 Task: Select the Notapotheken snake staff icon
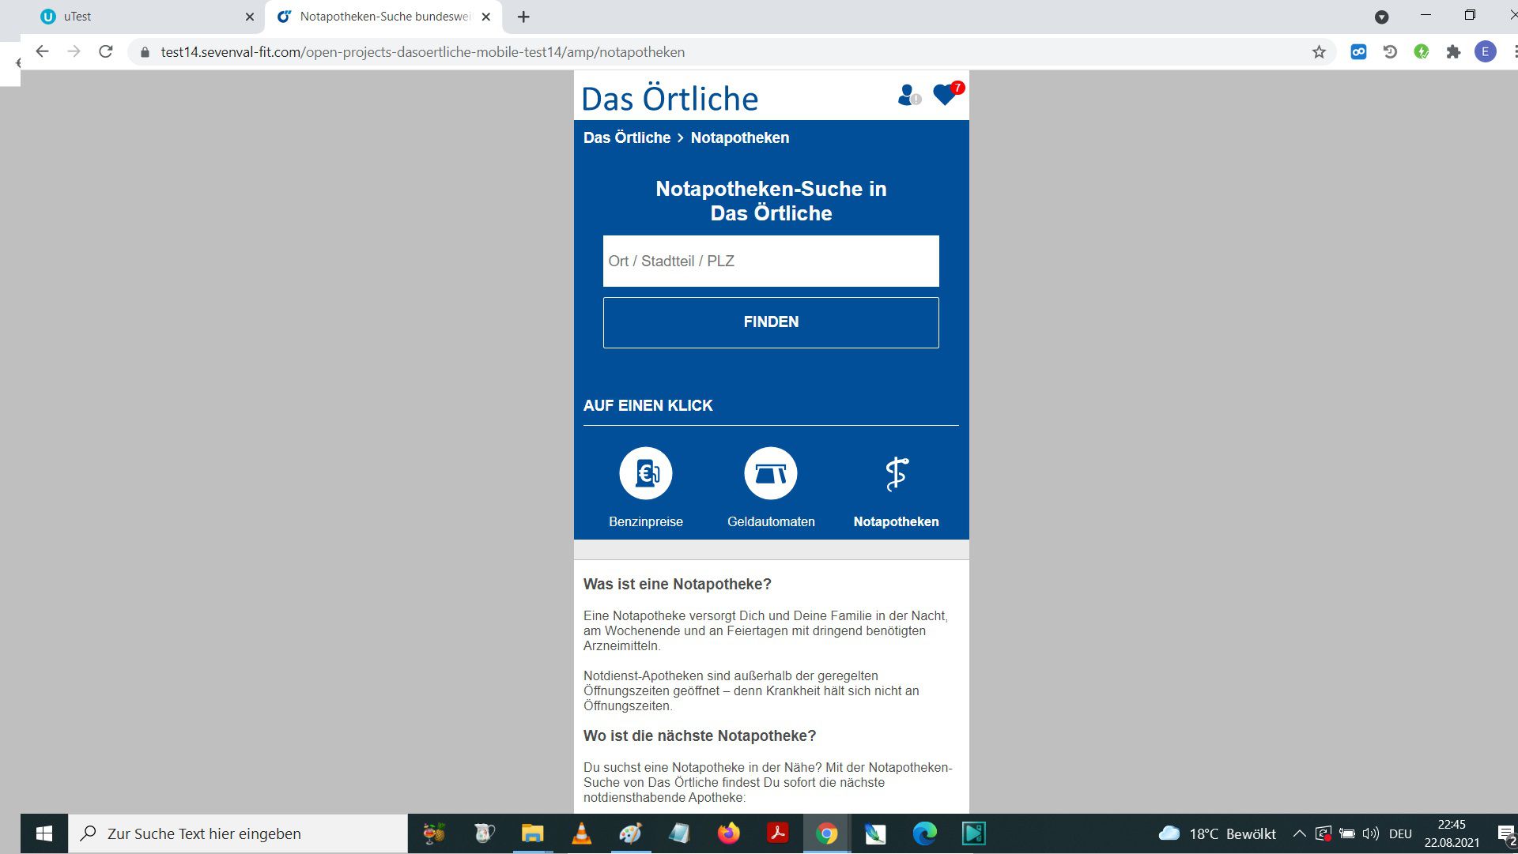896,473
